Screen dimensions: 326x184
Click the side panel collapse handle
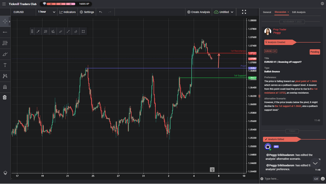tap(259, 96)
